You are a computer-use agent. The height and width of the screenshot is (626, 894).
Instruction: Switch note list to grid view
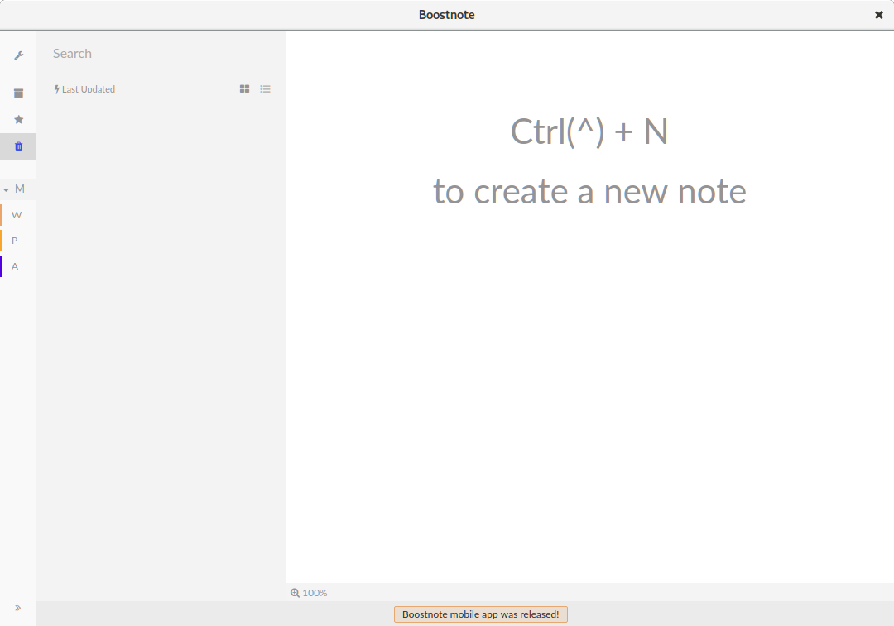[244, 88]
